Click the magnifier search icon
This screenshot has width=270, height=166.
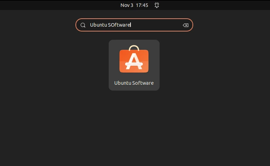coord(83,25)
